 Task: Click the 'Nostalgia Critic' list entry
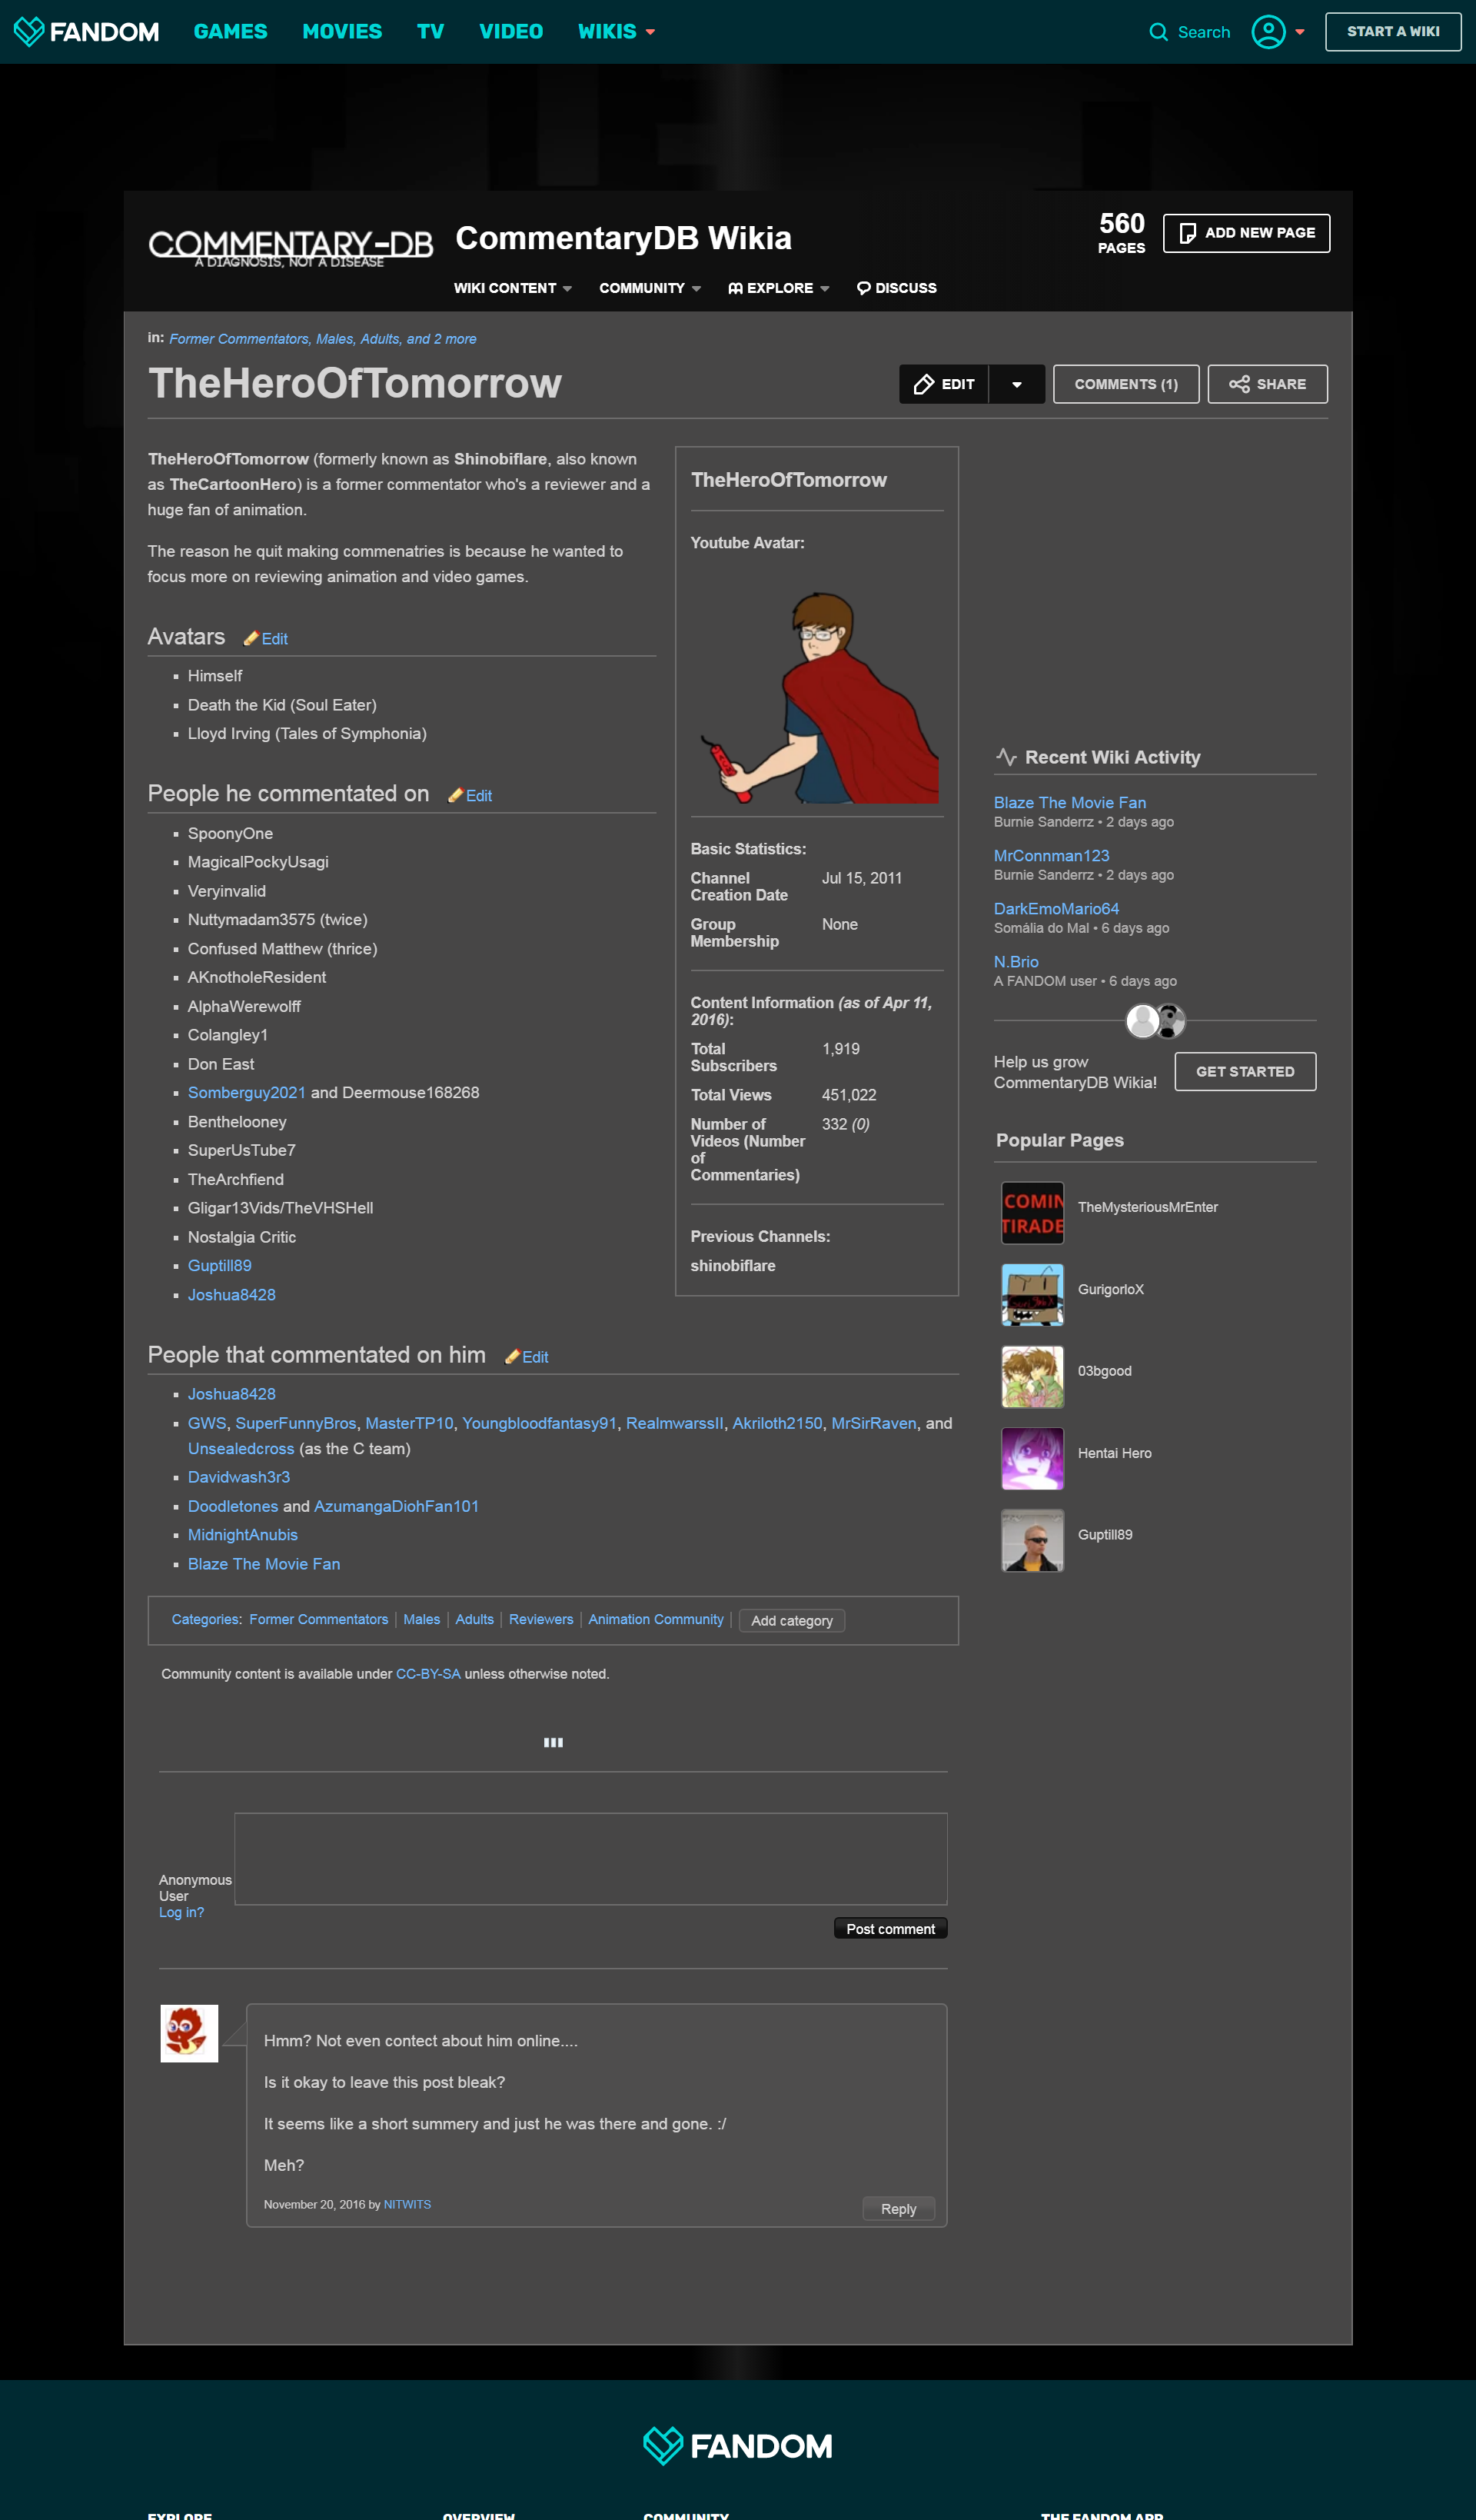click(x=242, y=1238)
